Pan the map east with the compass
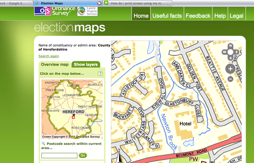Image resolution: width=254 pixels, height=163 pixels. click(x=236, y=52)
